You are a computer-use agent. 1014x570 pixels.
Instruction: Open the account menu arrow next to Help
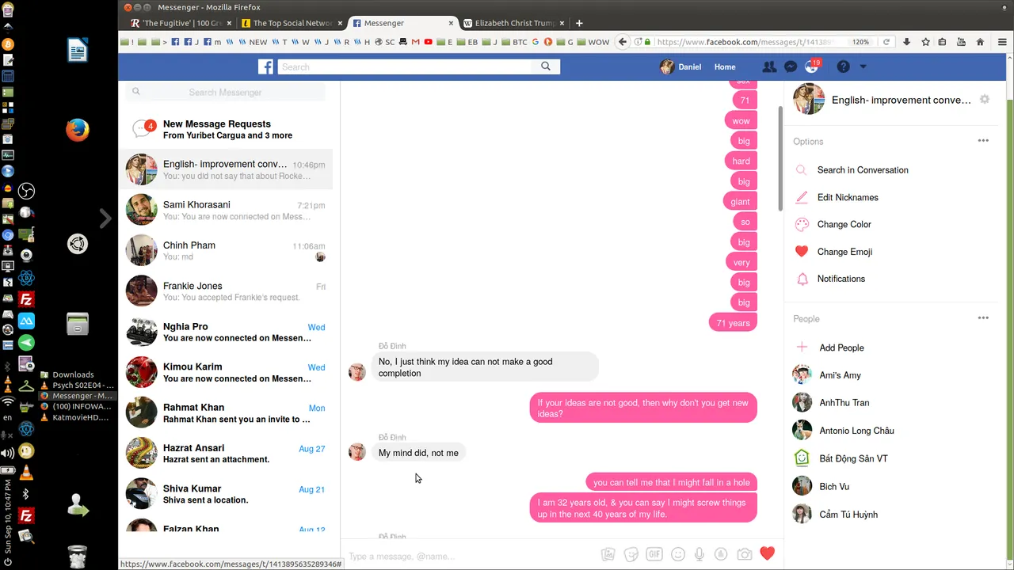[x=863, y=67]
